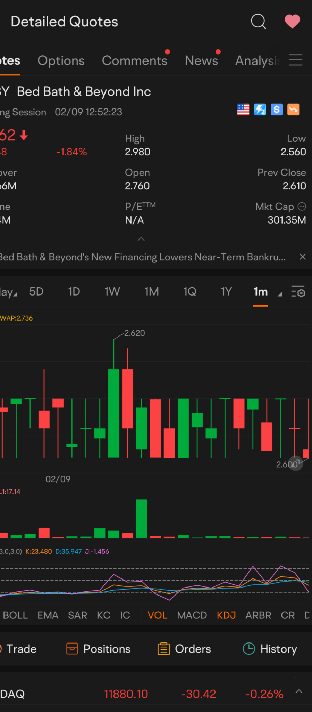The image size is (312, 712).
Task: Tap the blue lightning badge icon
Action: 260,110
